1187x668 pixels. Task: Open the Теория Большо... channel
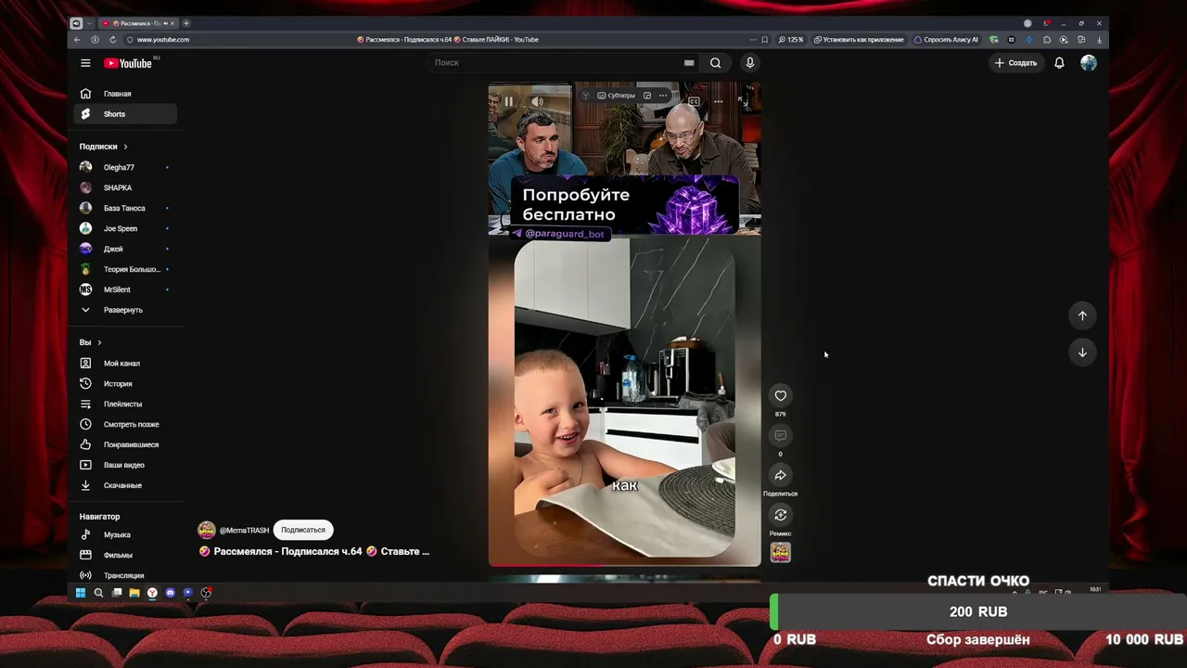pos(126,270)
